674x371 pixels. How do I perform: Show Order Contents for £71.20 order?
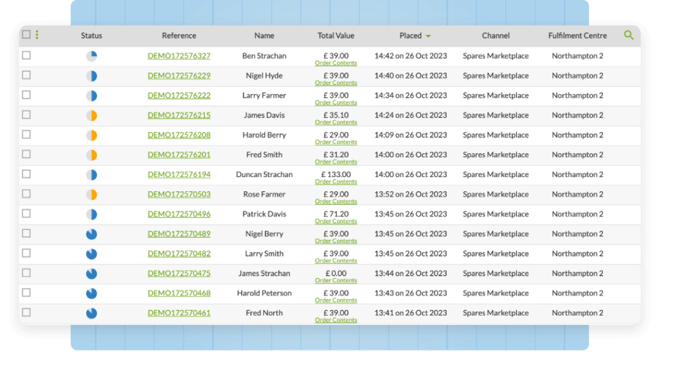[x=336, y=221]
